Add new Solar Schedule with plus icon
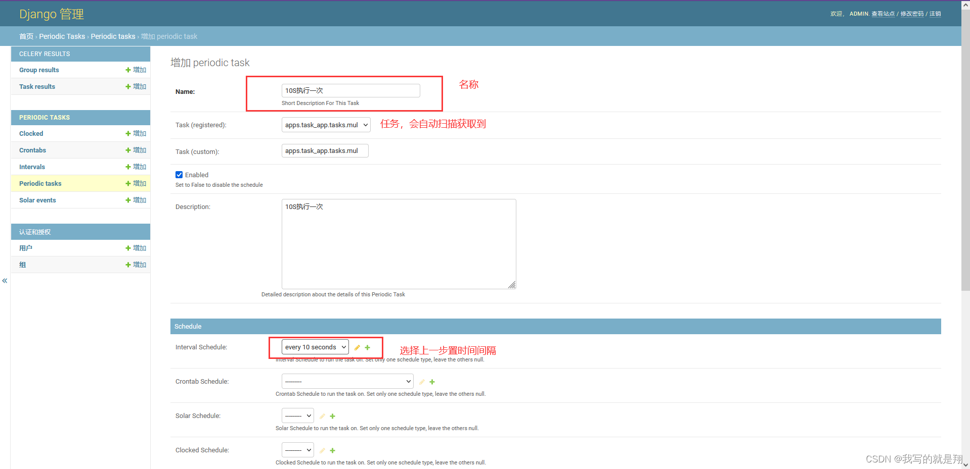The height and width of the screenshot is (469, 970). coord(333,416)
